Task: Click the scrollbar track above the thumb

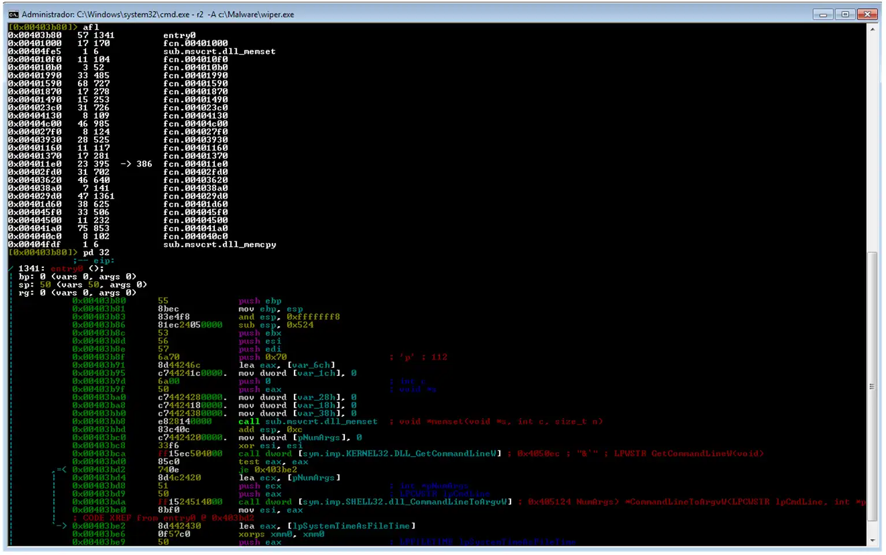Action: pos(872,143)
